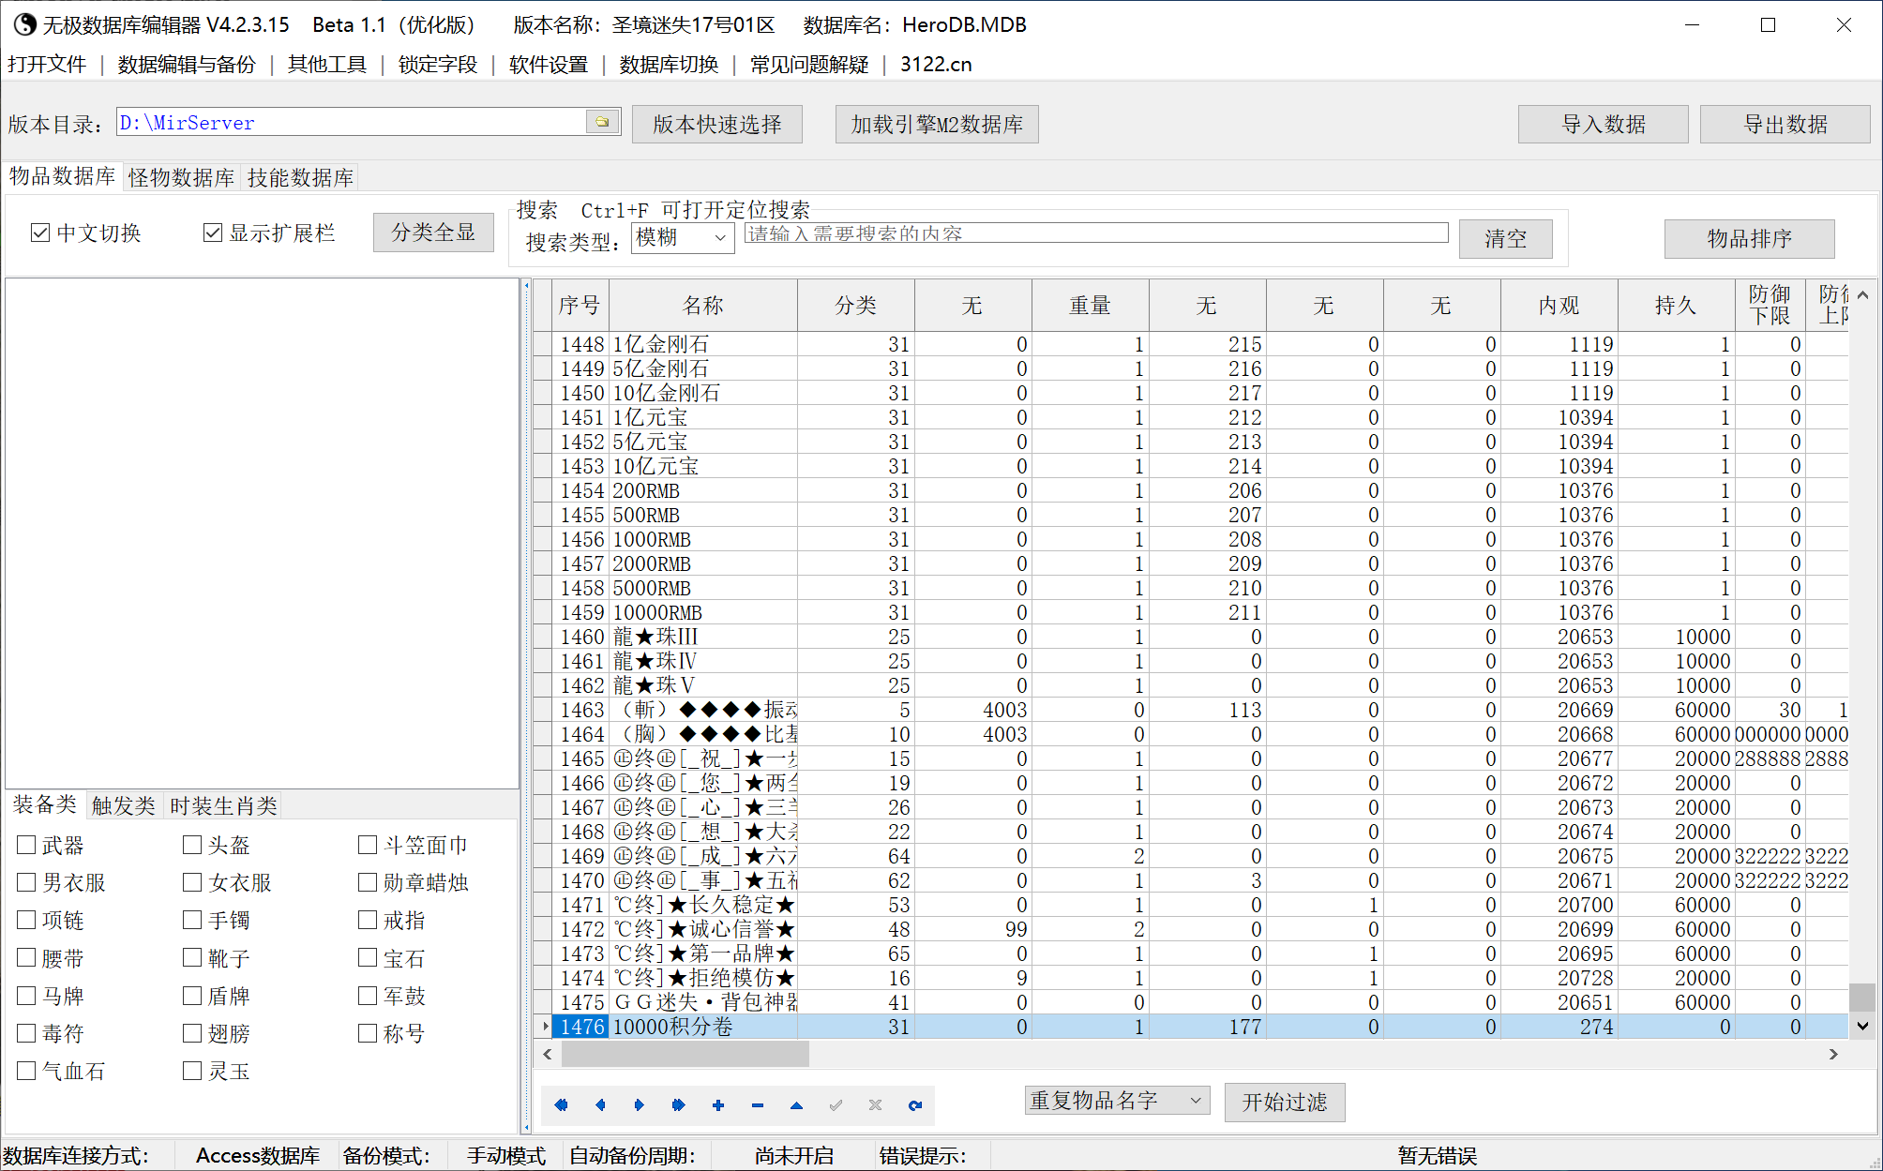Toggle 显示扩展栏 checkbox

point(213,233)
